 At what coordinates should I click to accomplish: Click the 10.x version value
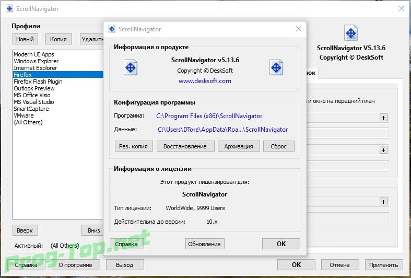(x=212, y=222)
